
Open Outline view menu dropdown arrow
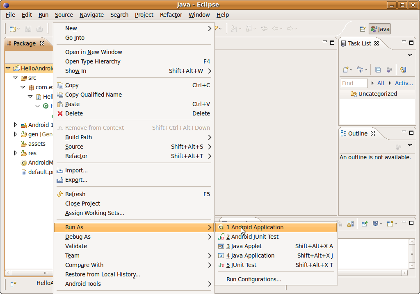pos(410,145)
